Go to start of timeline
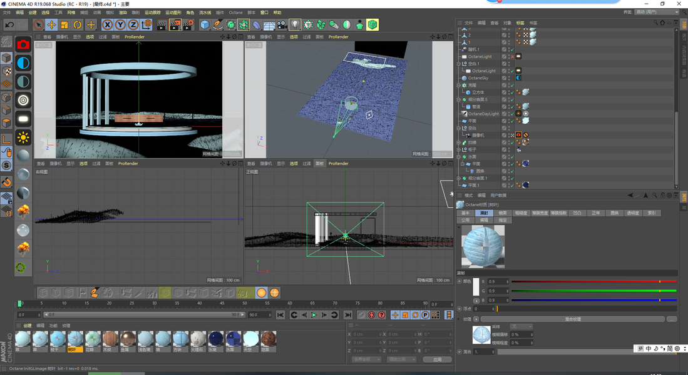 pyautogui.click(x=281, y=314)
